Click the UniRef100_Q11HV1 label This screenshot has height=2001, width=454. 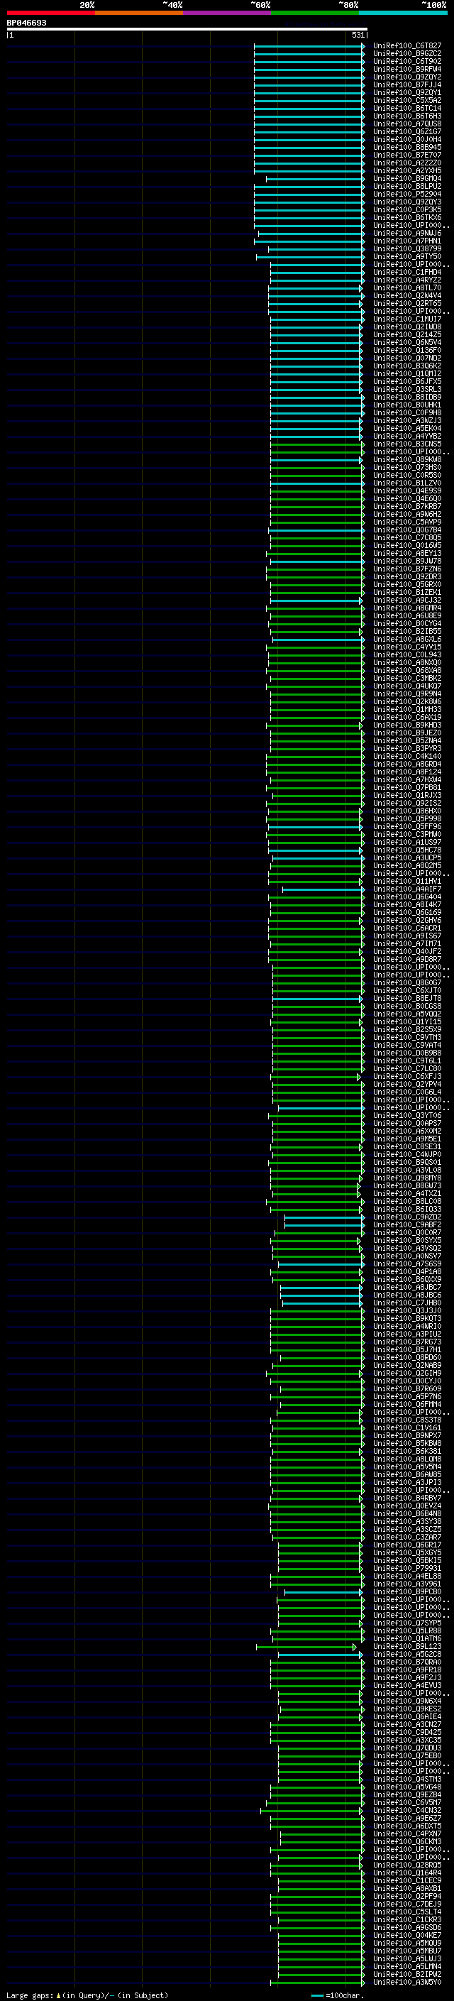[406, 882]
